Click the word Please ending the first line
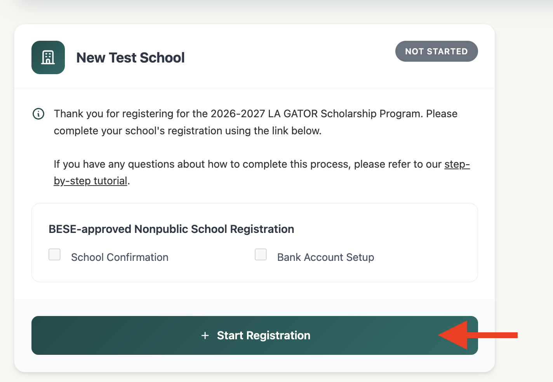 pyautogui.click(x=442, y=114)
